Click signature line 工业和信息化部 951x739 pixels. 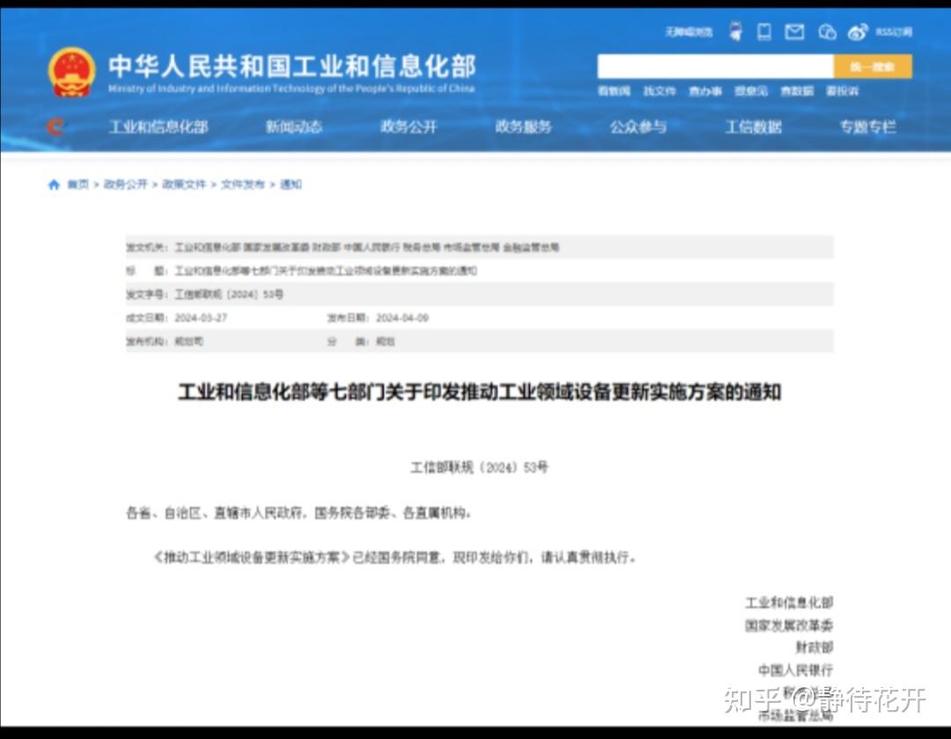[x=789, y=603]
